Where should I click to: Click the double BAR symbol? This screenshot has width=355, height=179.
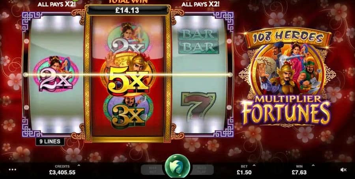click(x=198, y=42)
